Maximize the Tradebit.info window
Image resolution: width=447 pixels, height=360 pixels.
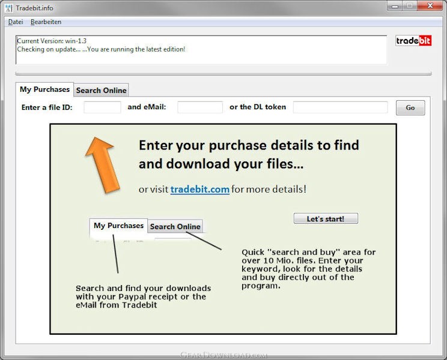(410, 6)
